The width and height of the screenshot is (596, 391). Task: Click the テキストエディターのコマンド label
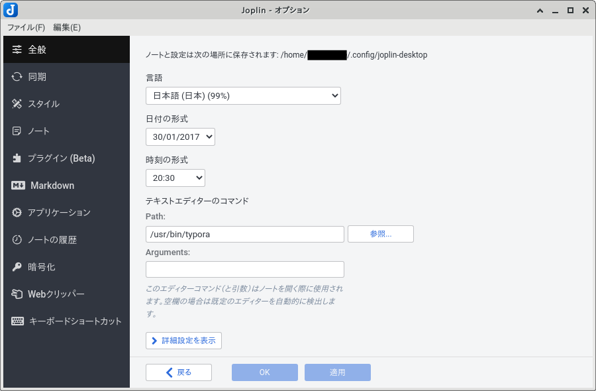coord(197,201)
